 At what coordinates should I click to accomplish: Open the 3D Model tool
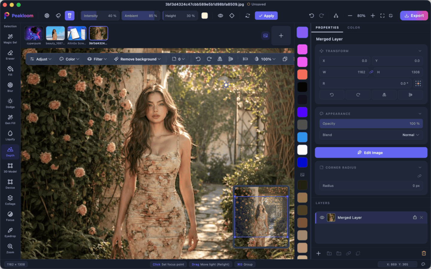tap(10, 168)
